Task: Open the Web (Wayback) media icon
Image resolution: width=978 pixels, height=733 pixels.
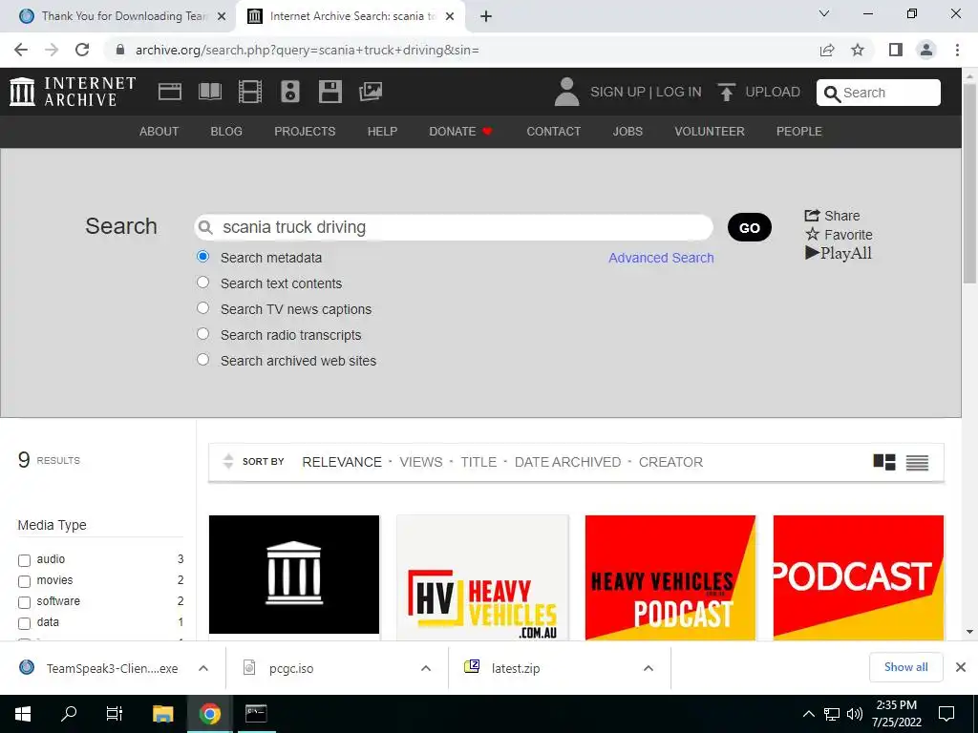Action: 170,92
